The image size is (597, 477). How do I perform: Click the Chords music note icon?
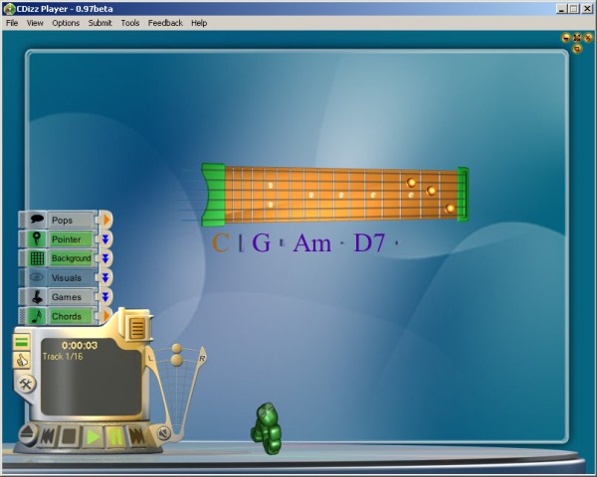(x=37, y=316)
